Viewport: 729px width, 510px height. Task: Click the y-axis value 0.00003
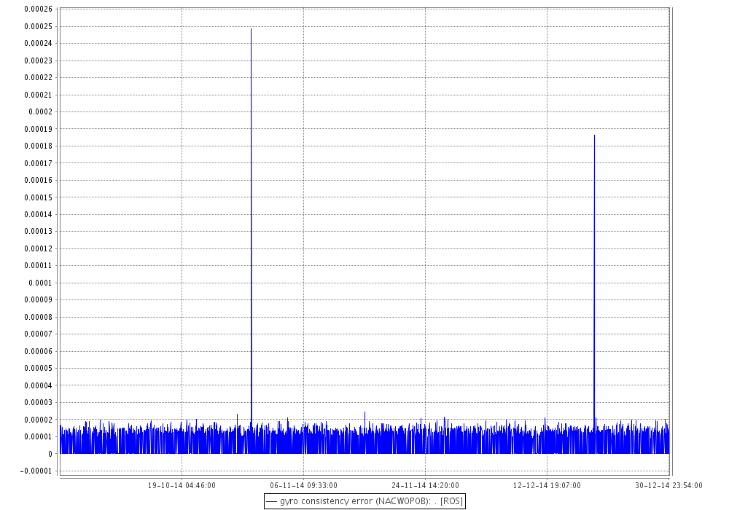pos(39,403)
